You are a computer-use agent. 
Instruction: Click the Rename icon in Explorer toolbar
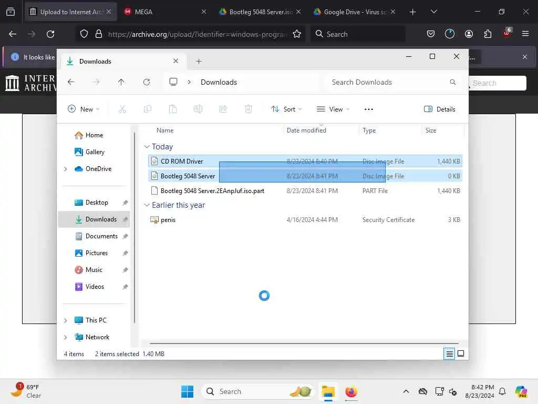tap(198, 109)
